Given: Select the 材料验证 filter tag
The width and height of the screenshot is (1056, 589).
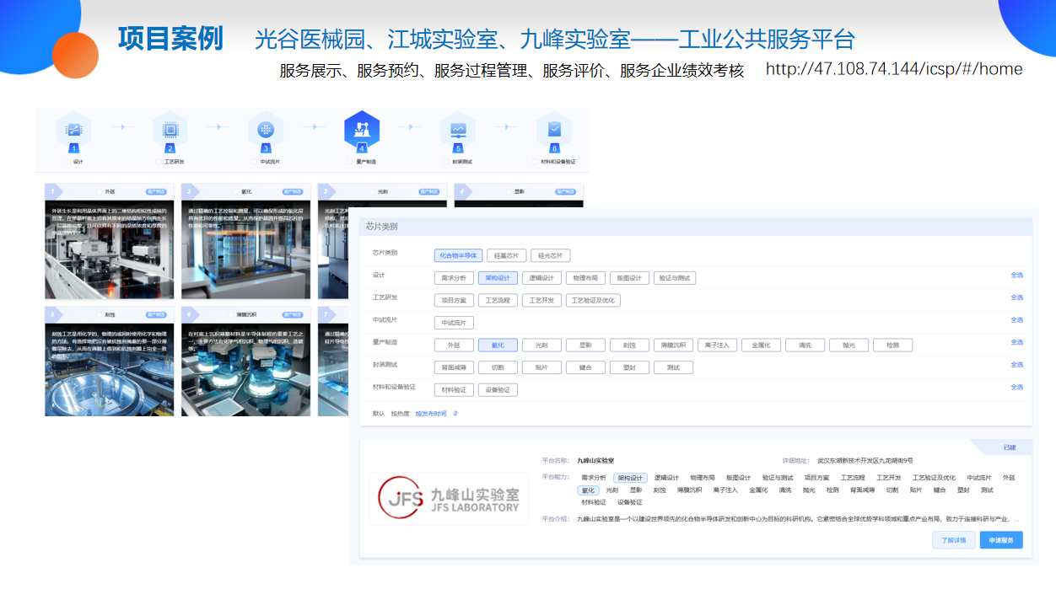Looking at the screenshot, I should tap(453, 390).
